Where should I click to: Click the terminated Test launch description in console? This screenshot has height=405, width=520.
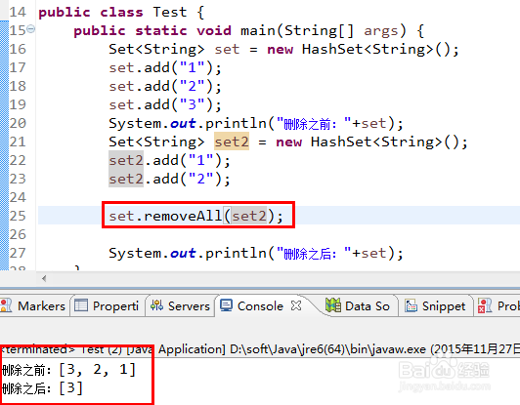coord(260,349)
